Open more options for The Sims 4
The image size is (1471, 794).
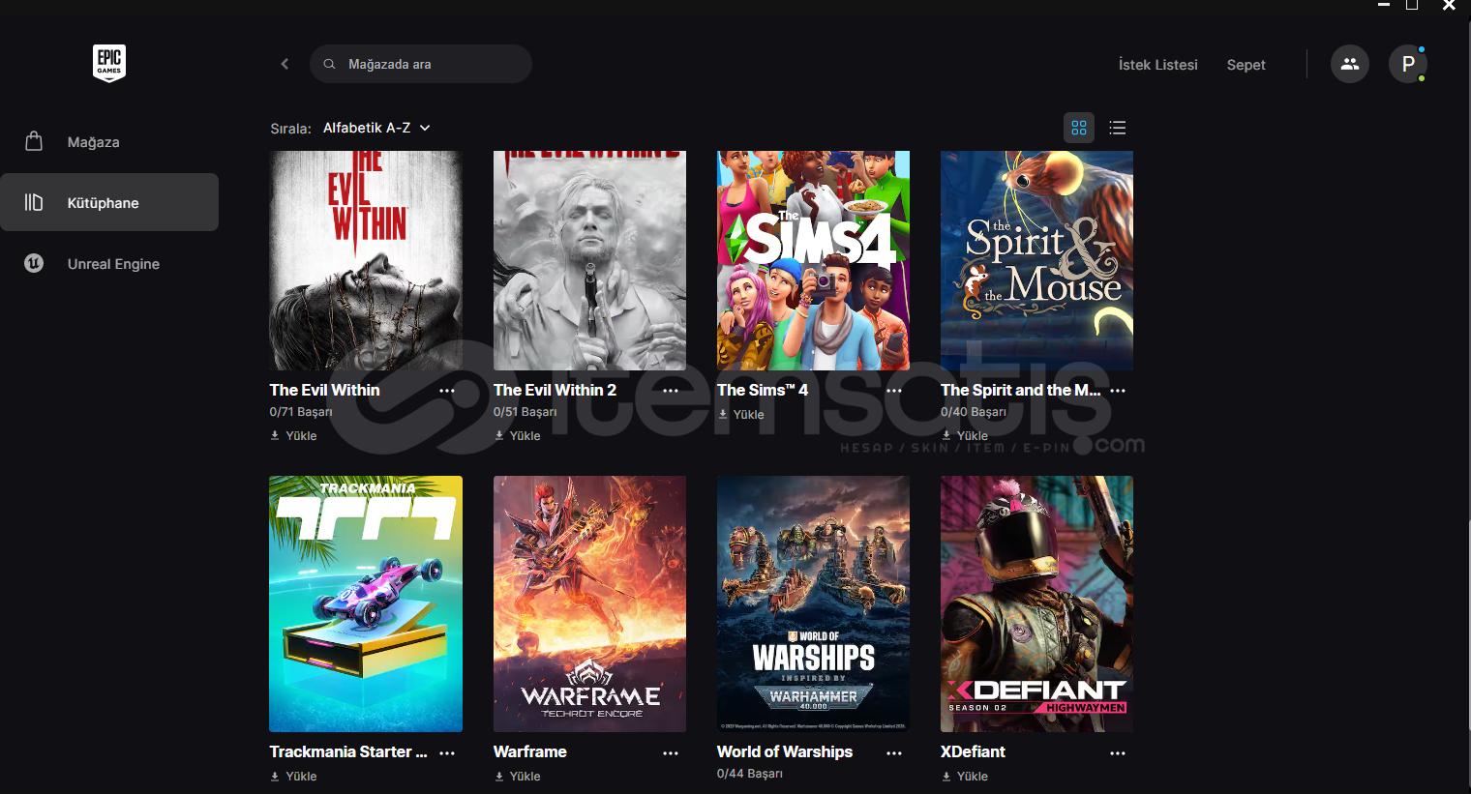click(894, 391)
